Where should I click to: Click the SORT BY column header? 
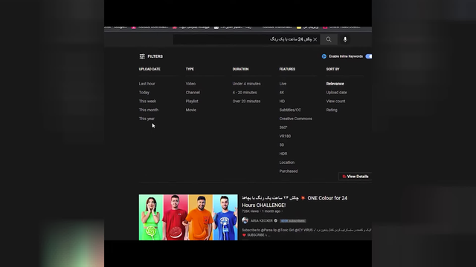click(x=332, y=69)
